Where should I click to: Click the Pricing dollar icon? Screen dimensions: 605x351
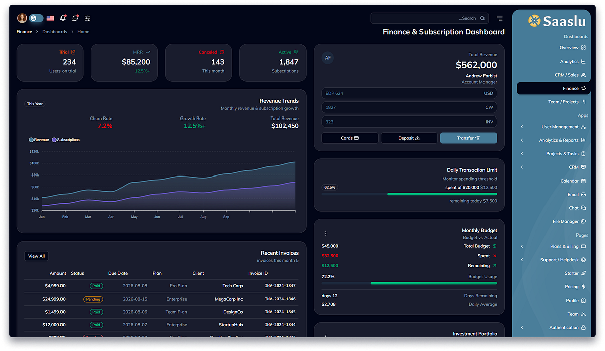pyautogui.click(x=583, y=287)
